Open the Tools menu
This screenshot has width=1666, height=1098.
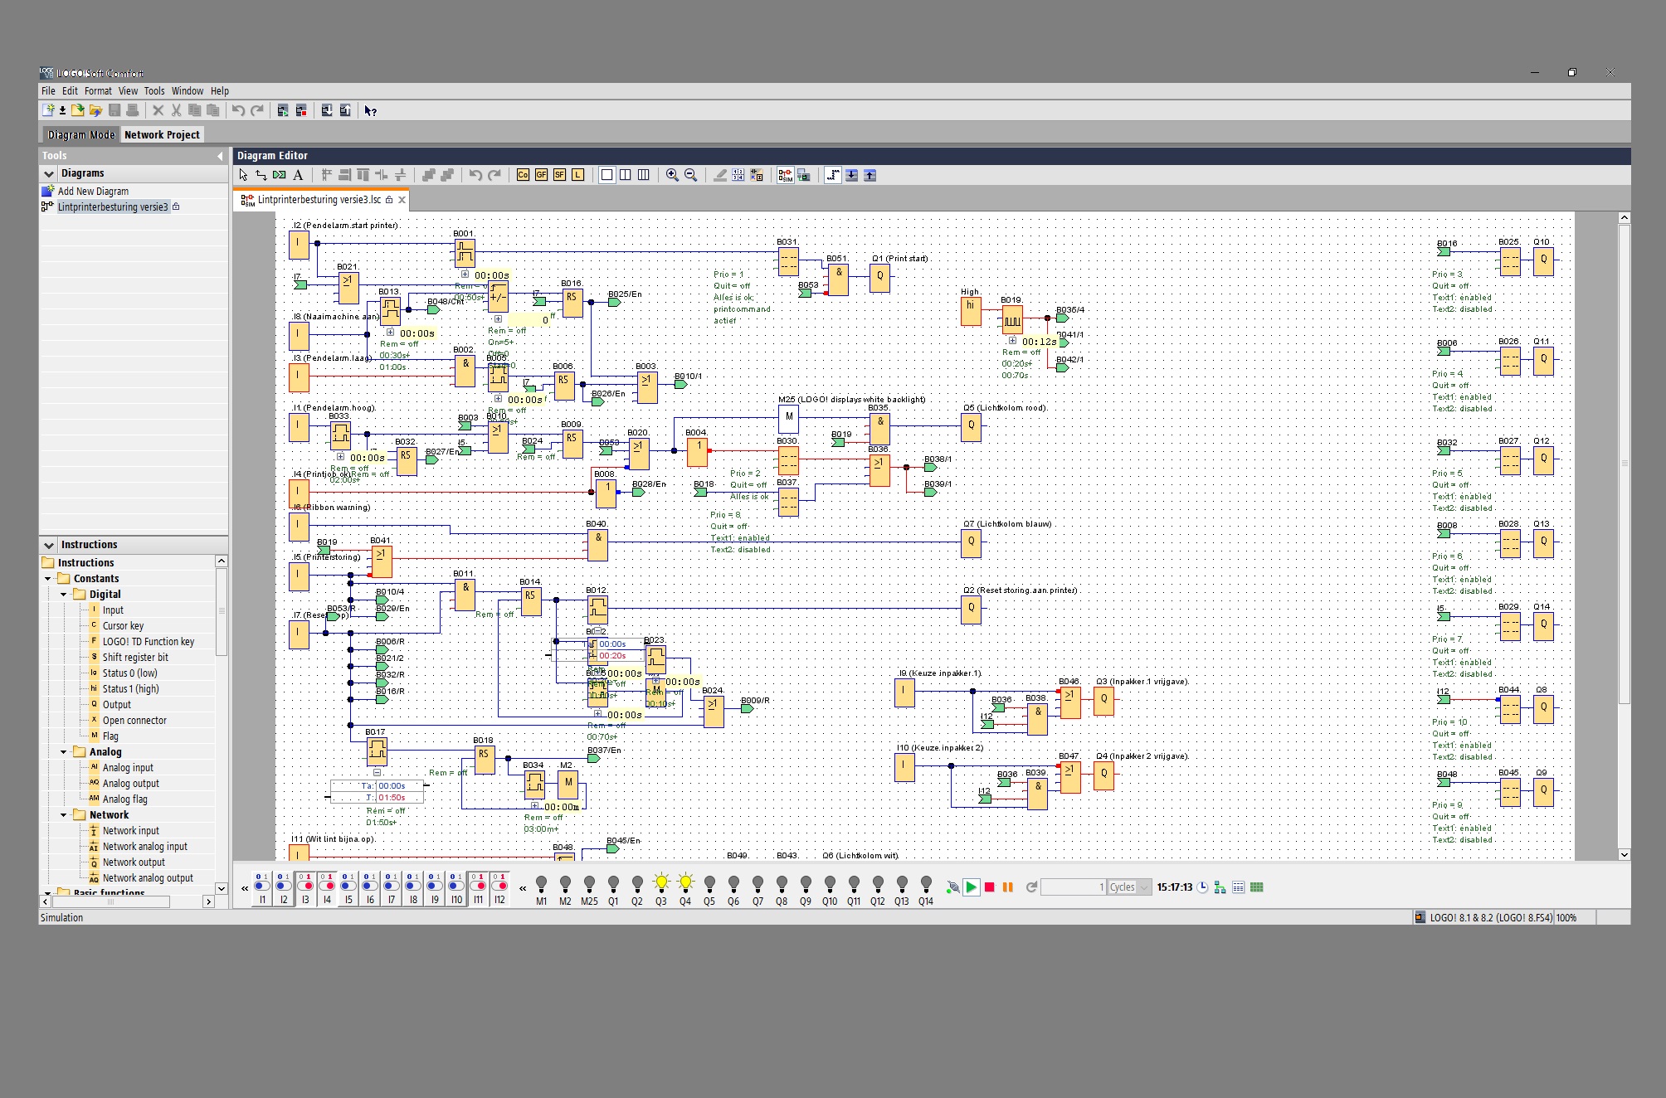click(154, 91)
